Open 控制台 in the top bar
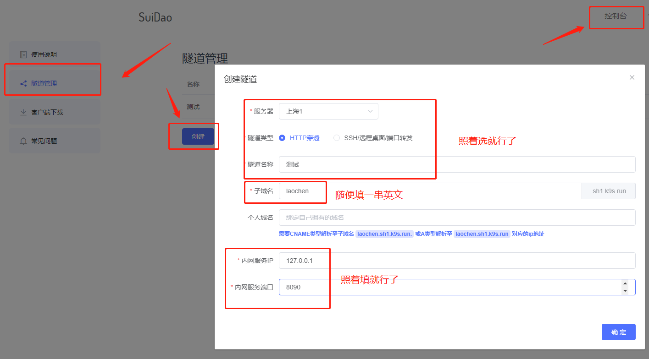 (616, 16)
